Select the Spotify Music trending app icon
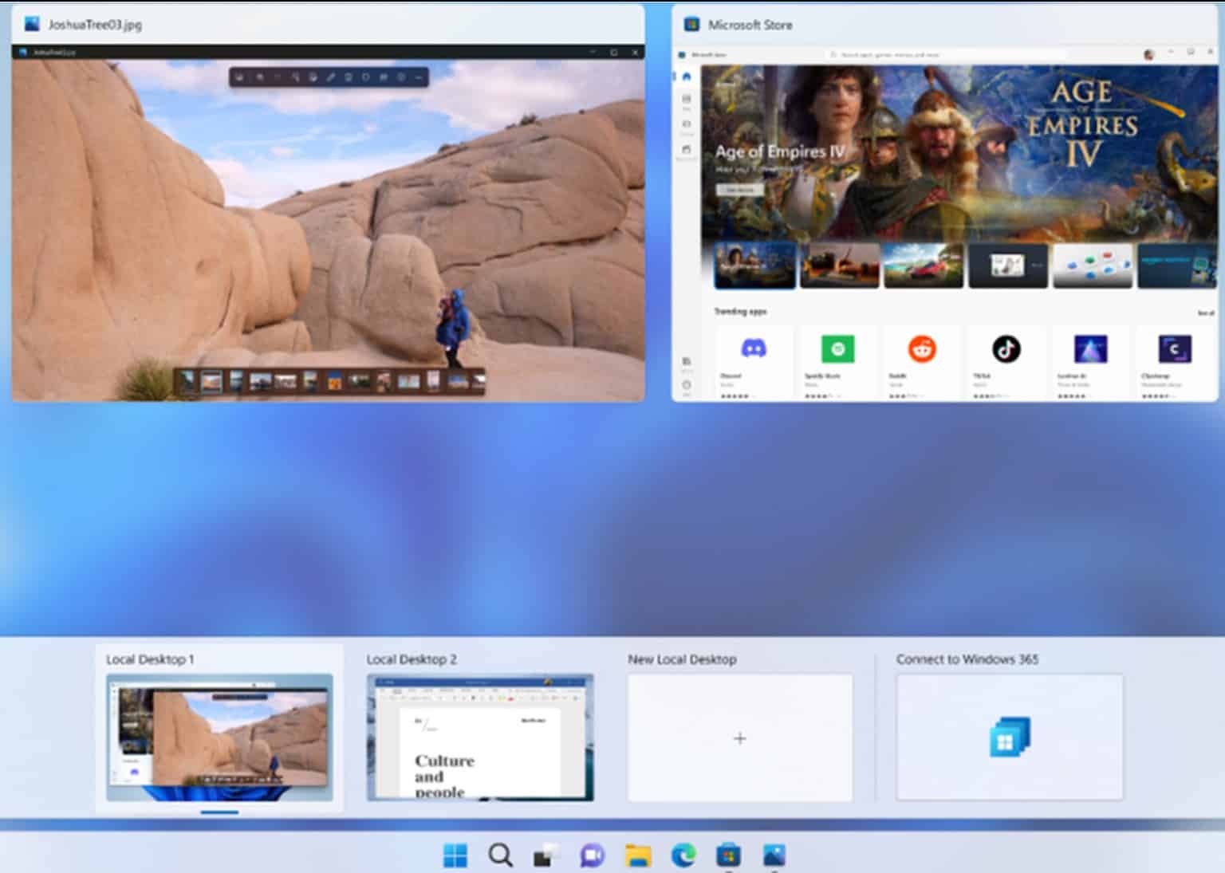1225x873 pixels. tap(837, 348)
